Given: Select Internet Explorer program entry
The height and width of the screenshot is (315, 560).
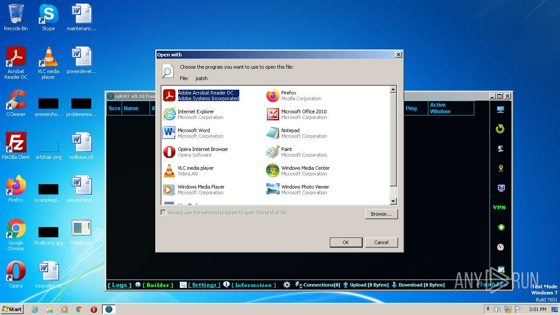Looking at the screenshot, I should coord(193,114).
